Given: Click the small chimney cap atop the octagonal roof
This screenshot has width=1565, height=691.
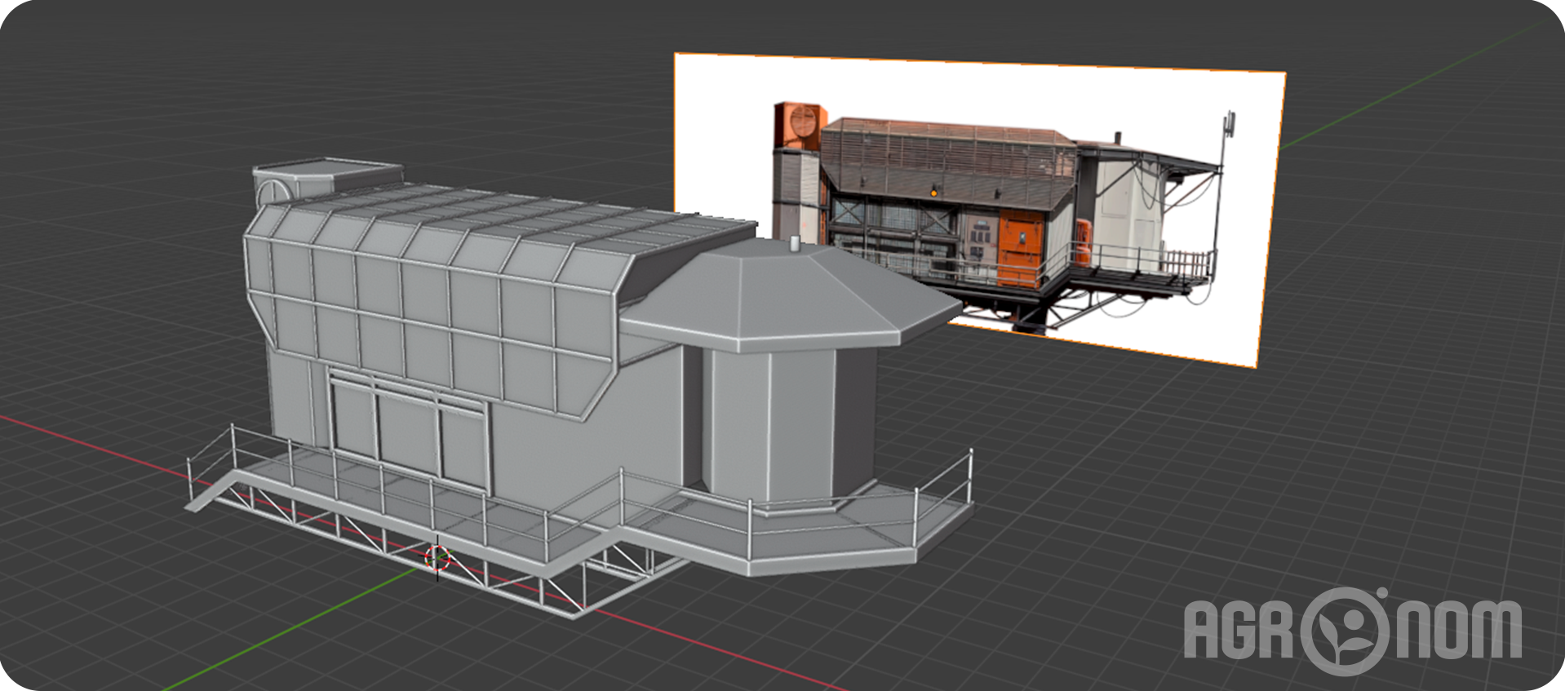Looking at the screenshot, I should click(x=796, y=243).
